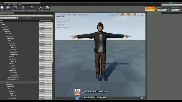Open the viewport options arrow button
Viewport: 182px width, 102px height.
tap(57, 14)
